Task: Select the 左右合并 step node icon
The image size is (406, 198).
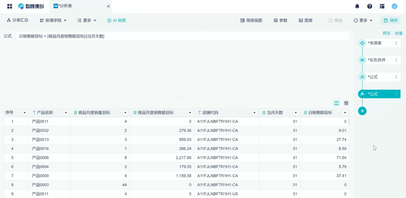Action: click(362, 60)
